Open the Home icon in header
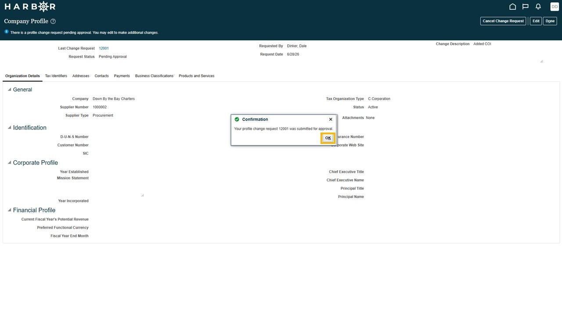This screenshot has width=562, height=316. 512,7
